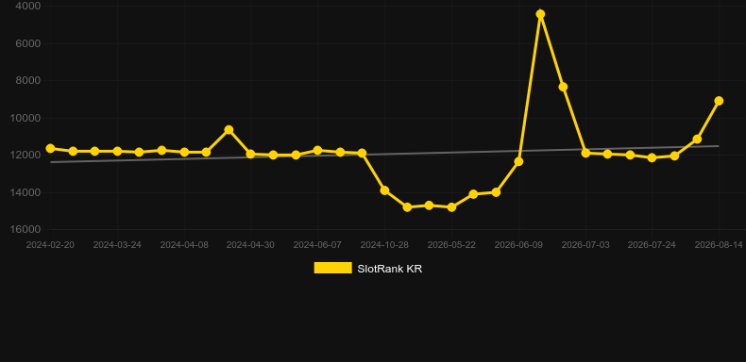Click the x-axis date 2026-06-09
746x362 pixels.
[518, 245]
